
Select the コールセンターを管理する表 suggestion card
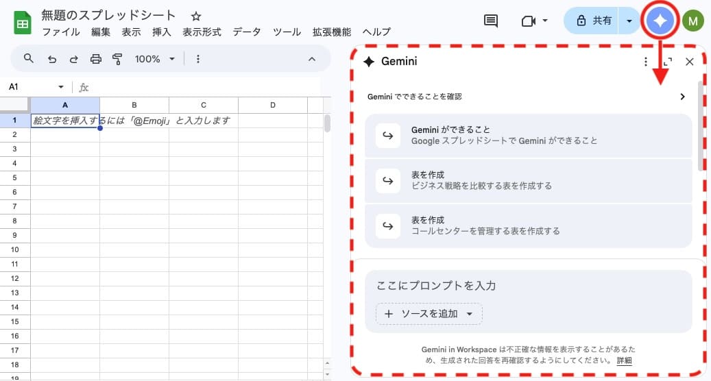pos(528,225)
